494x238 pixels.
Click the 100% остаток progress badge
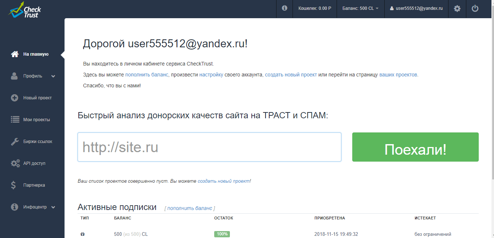[222, 234]
